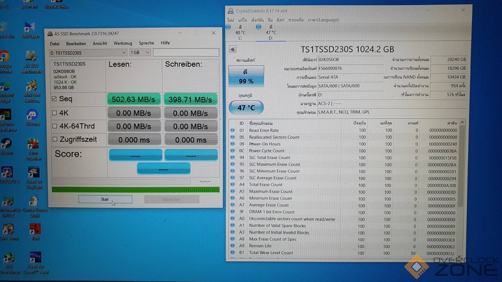
Task: Enable the 4K-64Thrd test checkbox
Action: tap(54, 126)
